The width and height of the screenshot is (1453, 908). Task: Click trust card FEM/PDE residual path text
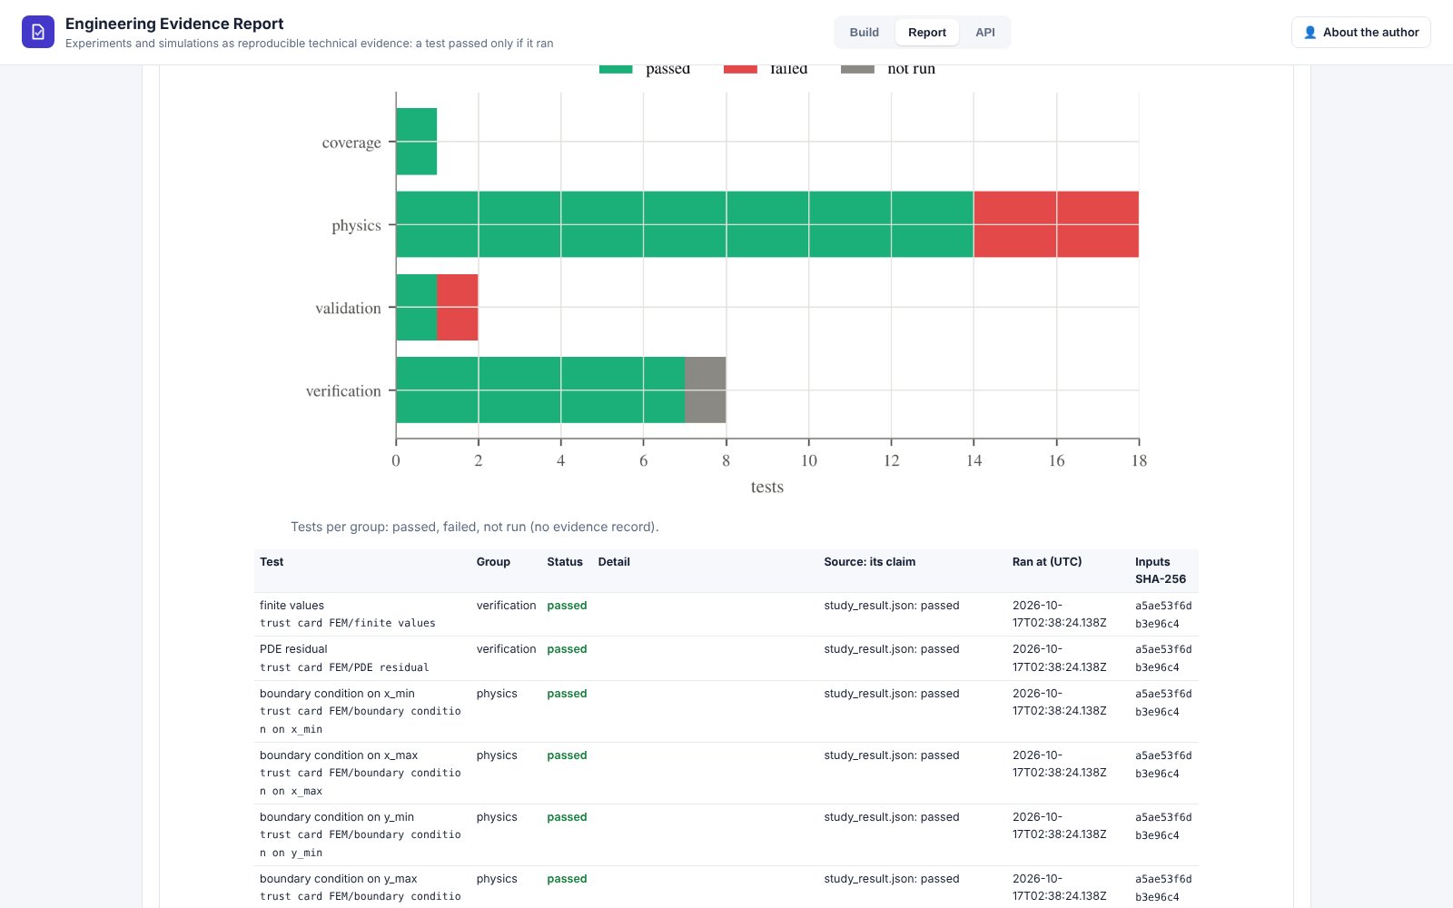344,667
